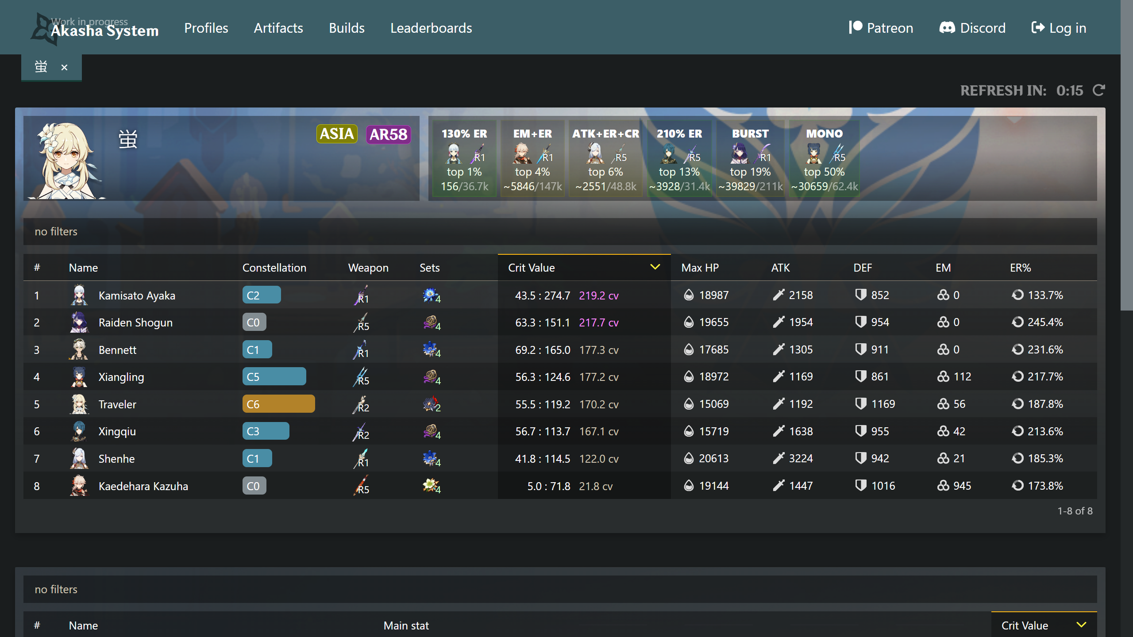Sort builds by Name column
1133x637 pixels.
tap(83, 268)
